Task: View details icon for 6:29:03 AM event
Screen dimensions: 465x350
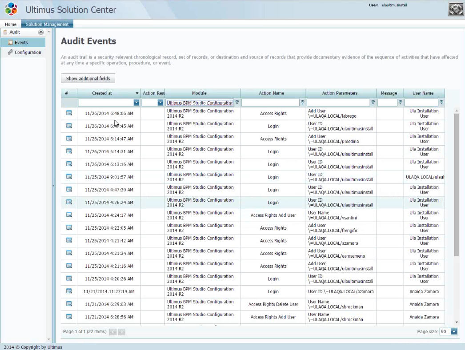Action: coord(69,304)
